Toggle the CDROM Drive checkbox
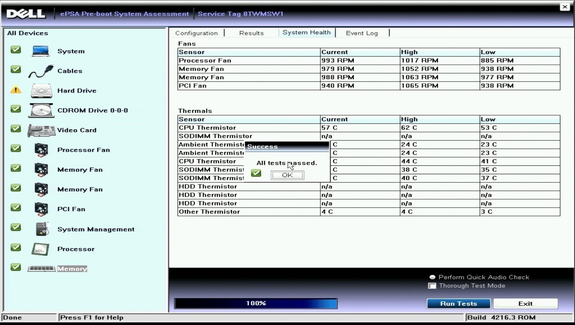Screen dimensions: 575x325 (15, 109)
